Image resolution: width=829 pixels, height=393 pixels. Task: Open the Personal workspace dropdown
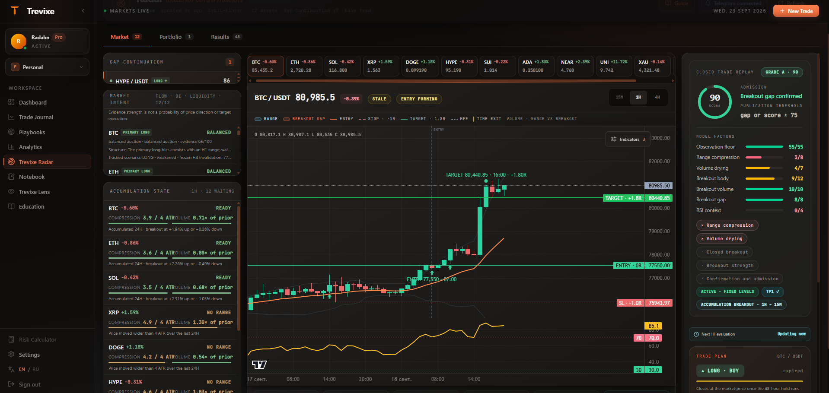(x=47, y=67)
